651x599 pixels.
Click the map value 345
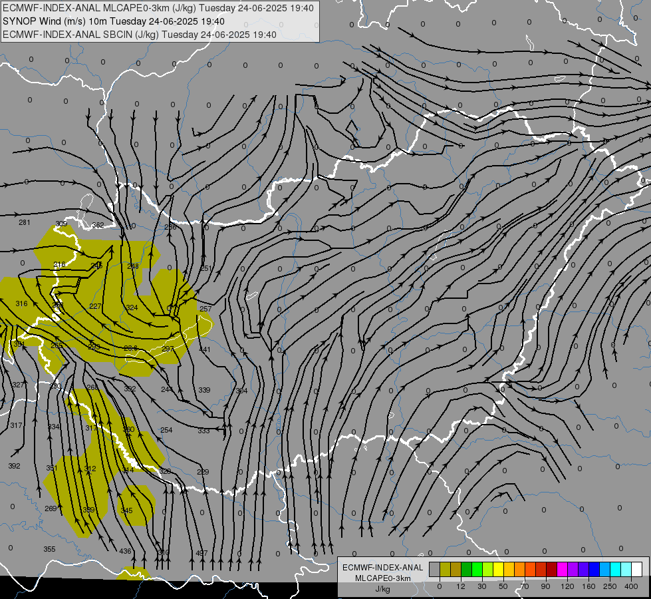click(x=126, y=510)
